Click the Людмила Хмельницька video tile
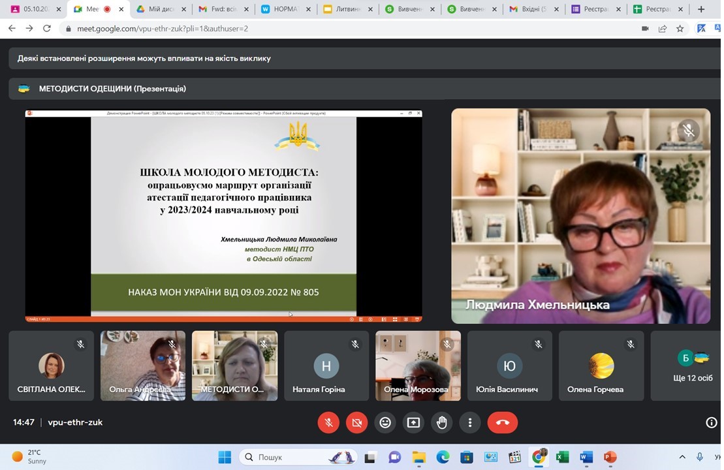 click(580, 215)
